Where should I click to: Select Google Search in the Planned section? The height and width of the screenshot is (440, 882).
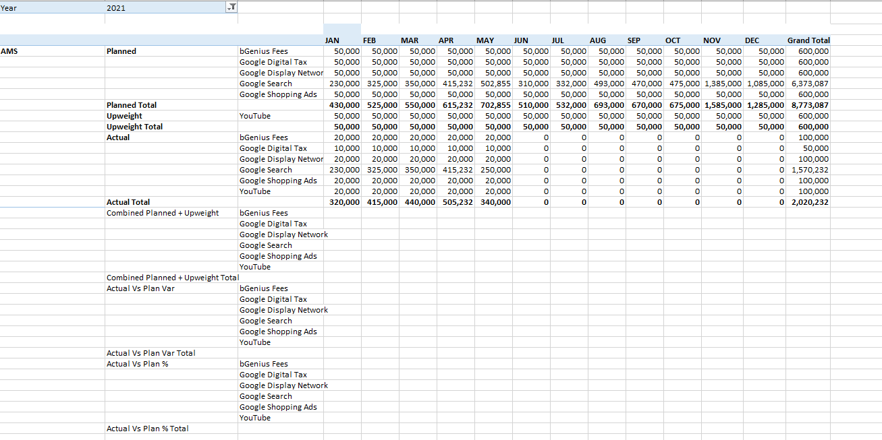point(266,84)
